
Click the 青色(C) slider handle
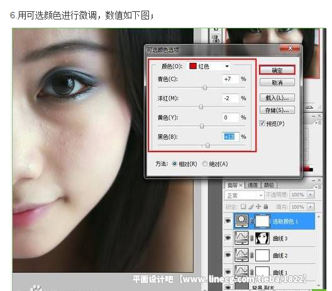[x=205, y=87]
